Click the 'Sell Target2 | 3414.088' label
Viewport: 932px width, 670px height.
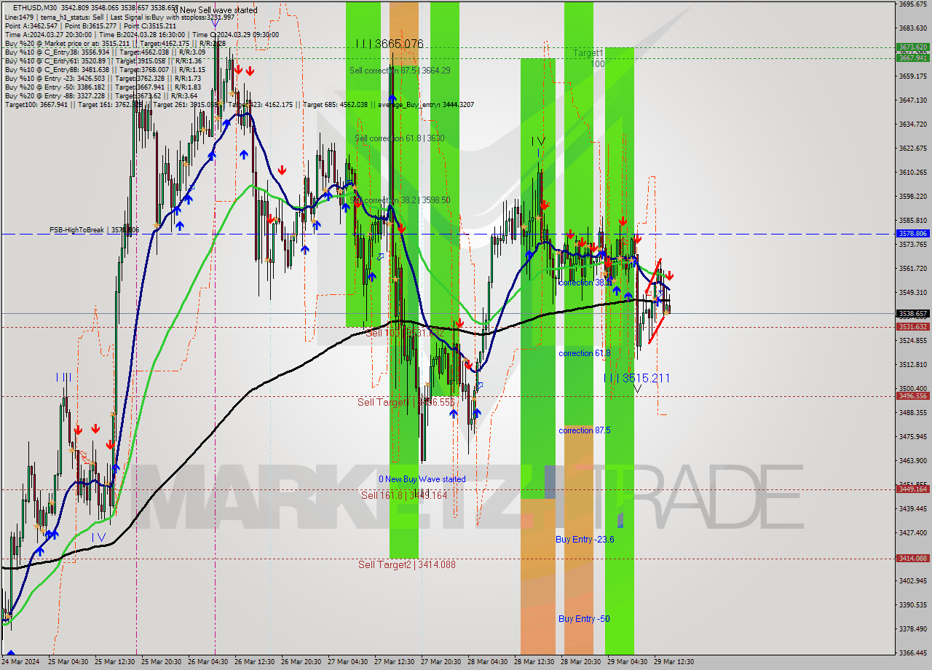click(x=407, y=564)
